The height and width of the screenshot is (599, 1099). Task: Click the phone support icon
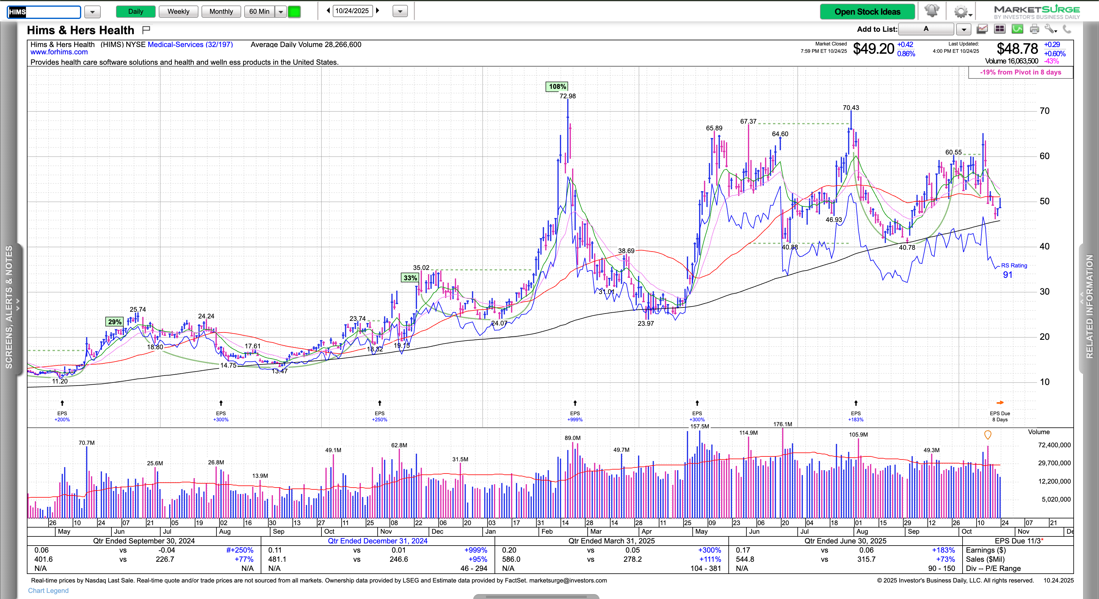1067,29
